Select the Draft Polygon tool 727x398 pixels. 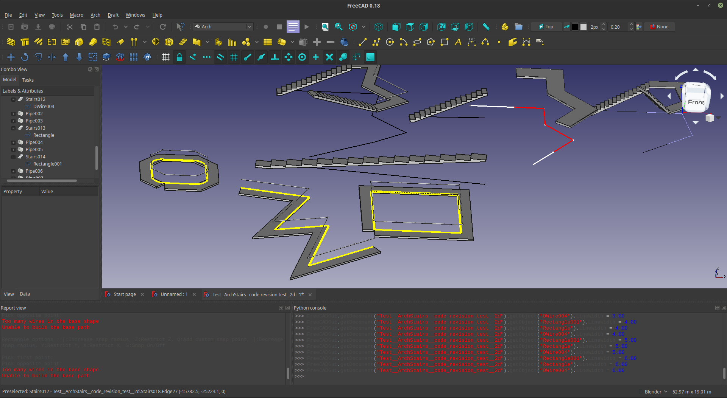(431, 42)
